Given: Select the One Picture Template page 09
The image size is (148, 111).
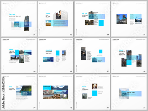Looking at the screenshot, I should pyautogui.click(x=19, y=92).
